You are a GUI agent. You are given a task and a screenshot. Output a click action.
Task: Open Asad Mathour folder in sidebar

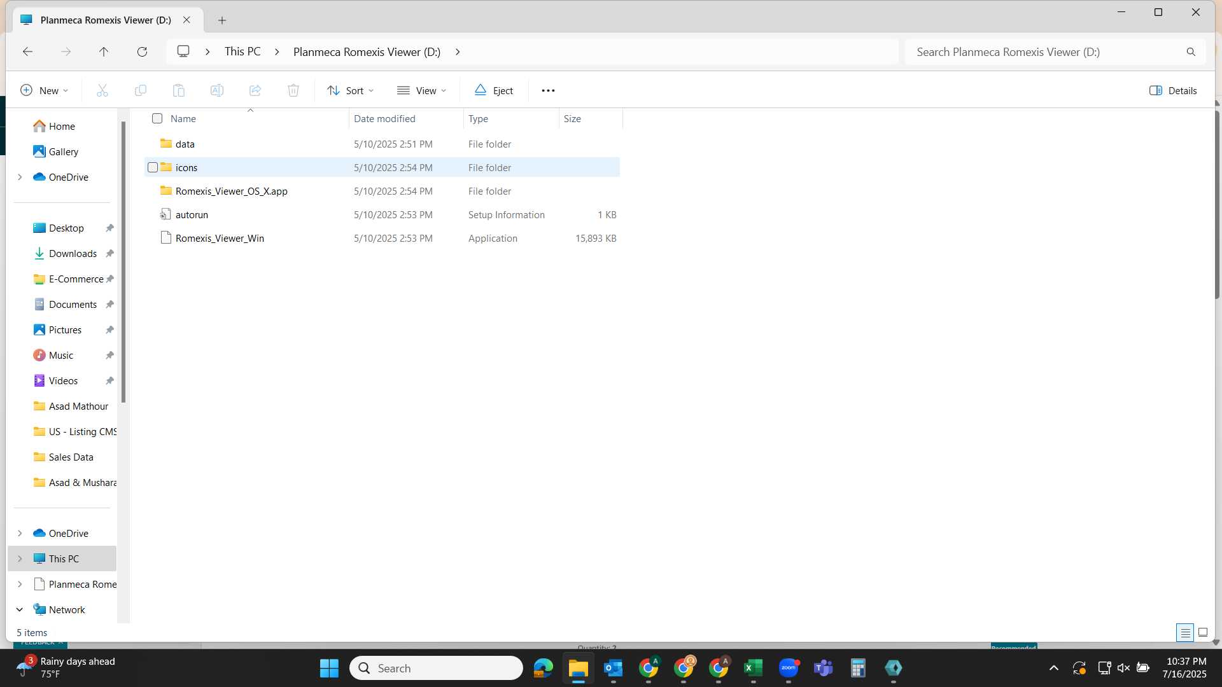point(78,406)
